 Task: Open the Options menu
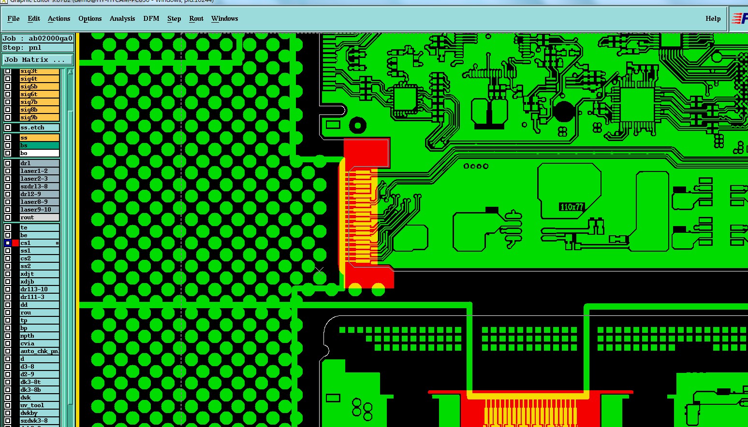point(90,18)
